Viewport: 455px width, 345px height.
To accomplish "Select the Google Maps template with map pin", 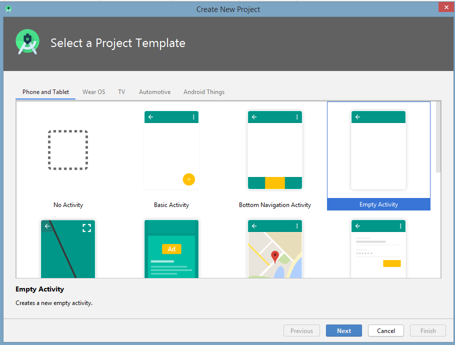I will tap(274, 249).
